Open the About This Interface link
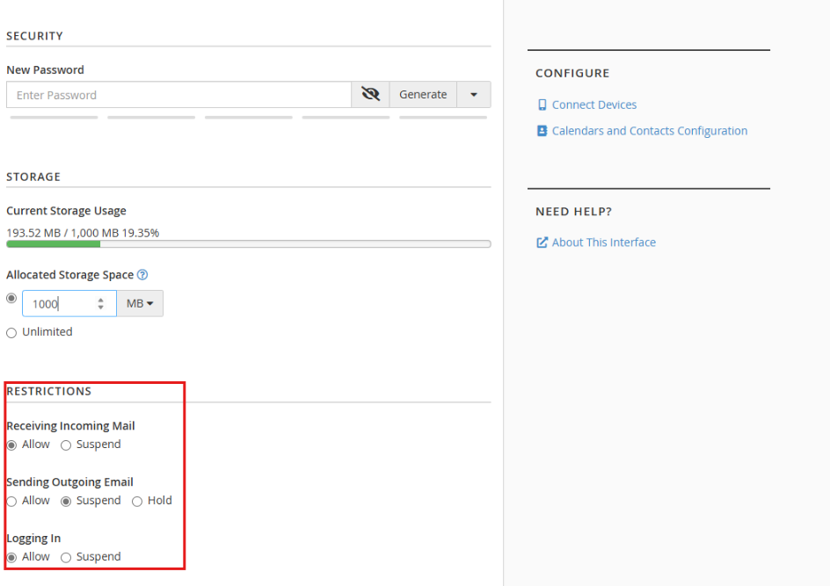 [603, 242]
